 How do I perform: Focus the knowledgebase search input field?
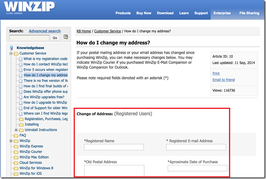(30, 38)
